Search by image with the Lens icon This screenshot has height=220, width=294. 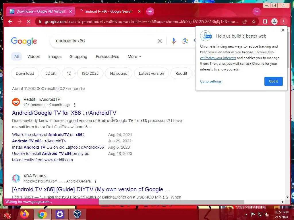(185, 41)
